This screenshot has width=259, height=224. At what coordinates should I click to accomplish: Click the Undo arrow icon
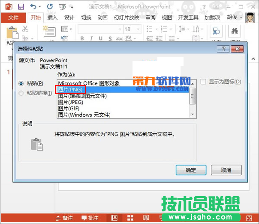[x=33, y=6]
